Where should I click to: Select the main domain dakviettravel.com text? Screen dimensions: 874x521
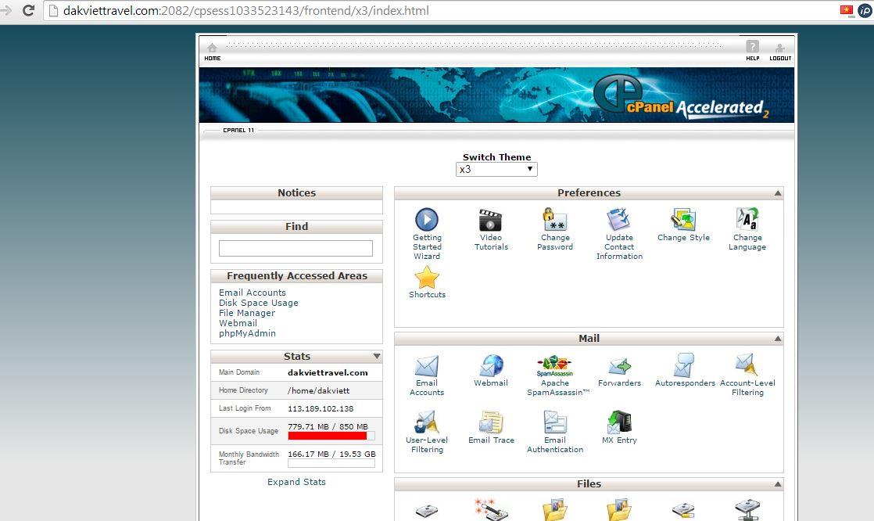(328, 372)
